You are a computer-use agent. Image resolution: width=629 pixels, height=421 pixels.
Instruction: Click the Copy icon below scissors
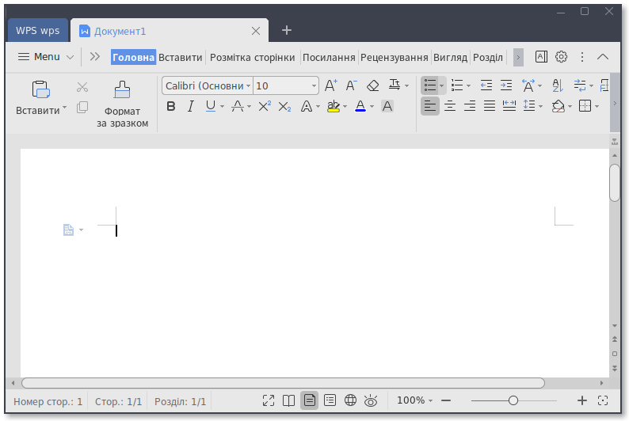coord(82,107)
